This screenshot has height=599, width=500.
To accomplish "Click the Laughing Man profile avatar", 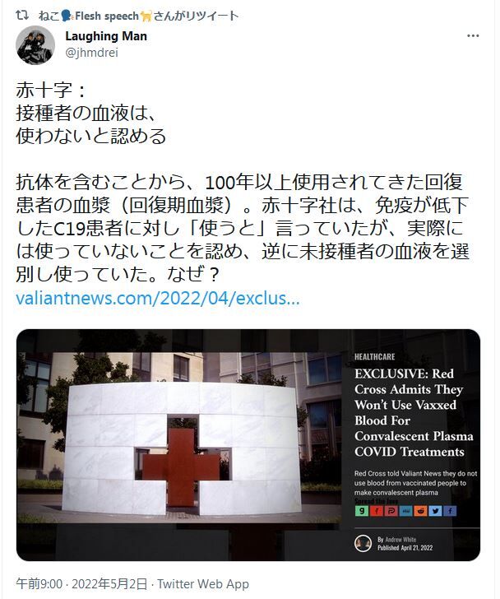I will click(35, 45).
